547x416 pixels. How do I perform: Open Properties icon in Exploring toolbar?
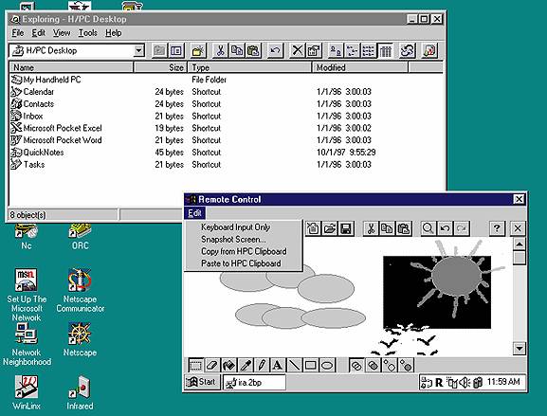(x=314, y=50)
